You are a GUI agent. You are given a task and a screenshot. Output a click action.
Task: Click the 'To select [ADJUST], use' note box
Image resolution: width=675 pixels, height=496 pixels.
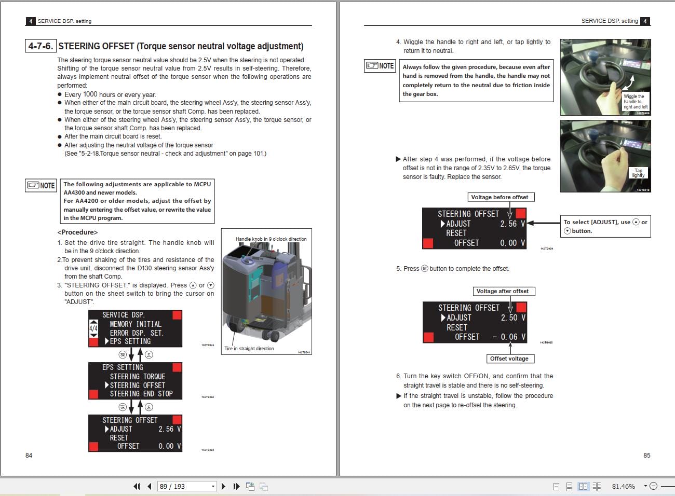coord(605,226)
